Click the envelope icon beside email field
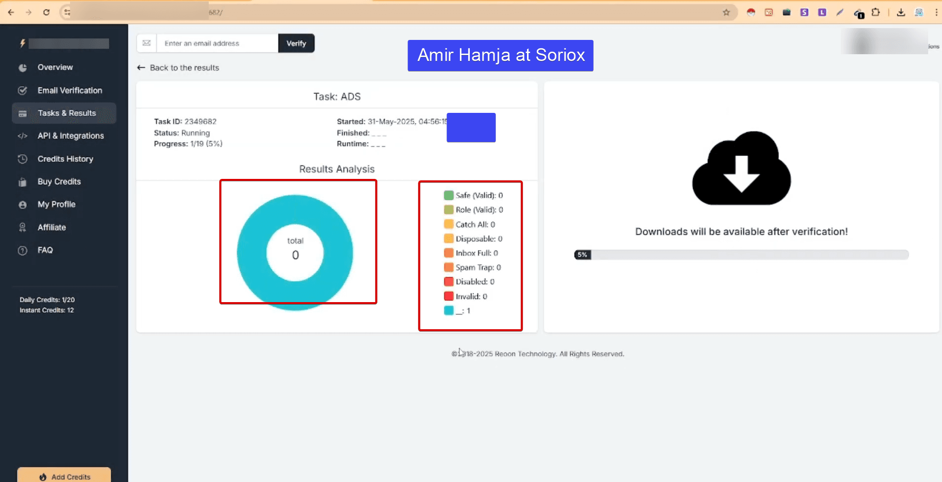The image size is (942, 482). click(x=147, y=43)
